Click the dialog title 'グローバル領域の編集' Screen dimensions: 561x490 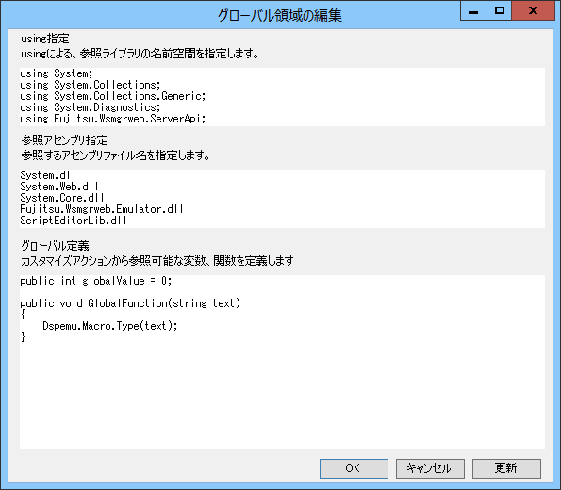pos(280,16)
